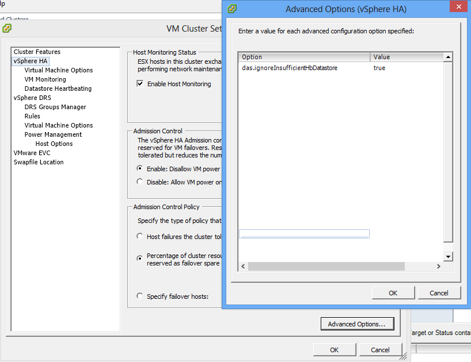Click the Advanced Options... button
The image size is (471, 362).
tap(356, 324)
